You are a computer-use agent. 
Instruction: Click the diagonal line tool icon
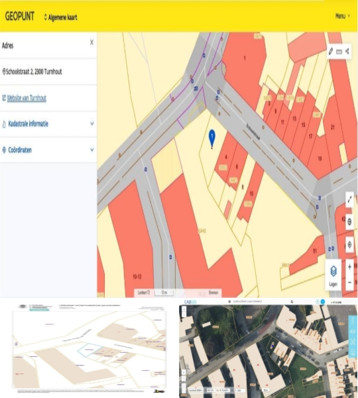pyautogui.click(x=349, y=199)
